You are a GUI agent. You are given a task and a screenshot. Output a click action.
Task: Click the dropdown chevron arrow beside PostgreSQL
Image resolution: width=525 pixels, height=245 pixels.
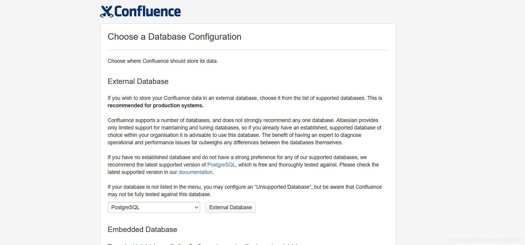196,207
